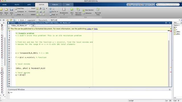Open the publishing help link
182x102 pixels.
(x=96, y=29)
